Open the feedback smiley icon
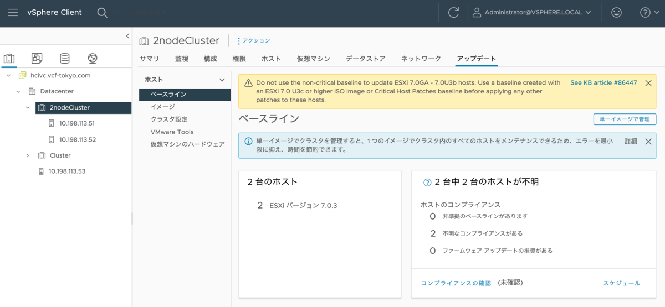 point(616,12)
